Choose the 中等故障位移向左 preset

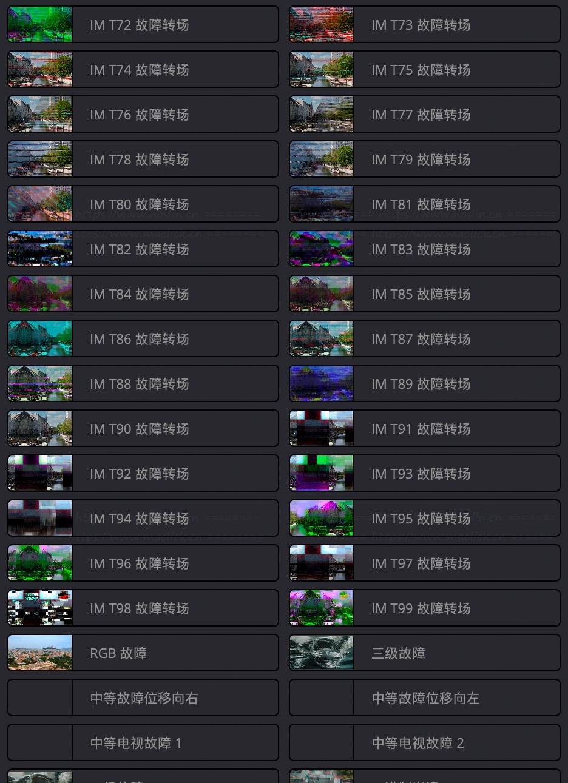pyautogui.click(x=425, y=698)
